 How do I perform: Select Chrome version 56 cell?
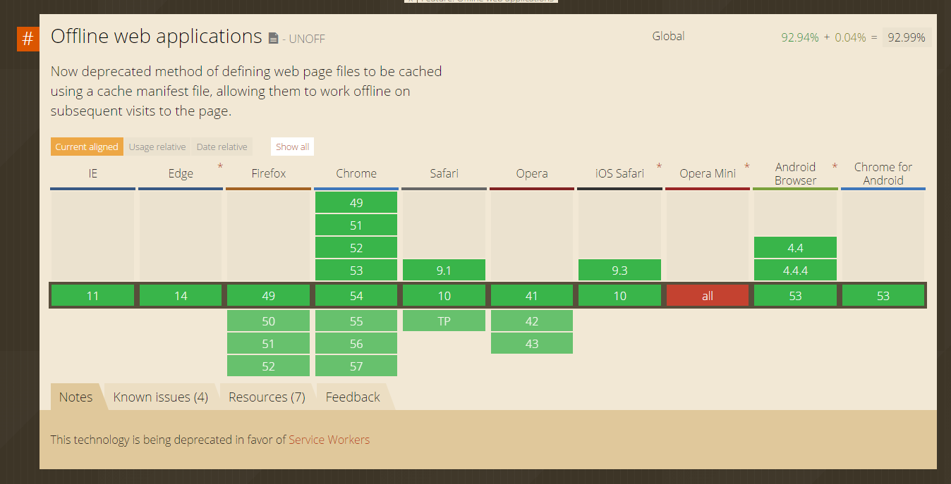coord(356,344)
